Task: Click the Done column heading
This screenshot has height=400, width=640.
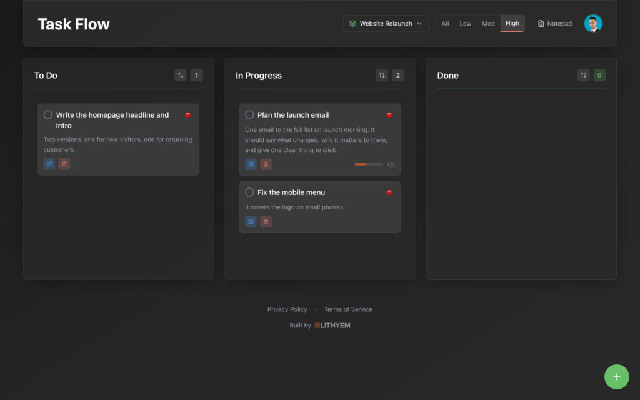Action: pos(447,76)
